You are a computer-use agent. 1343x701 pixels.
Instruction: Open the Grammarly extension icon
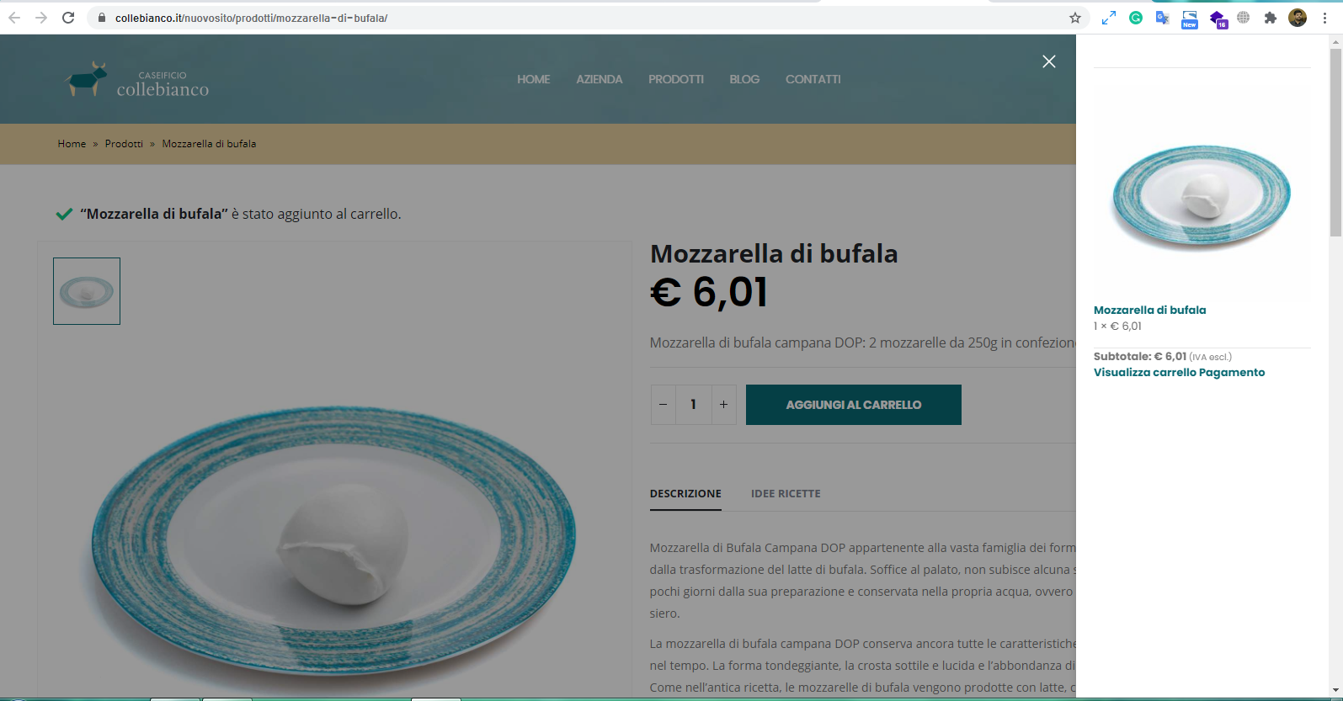[x=1136, y=18]
